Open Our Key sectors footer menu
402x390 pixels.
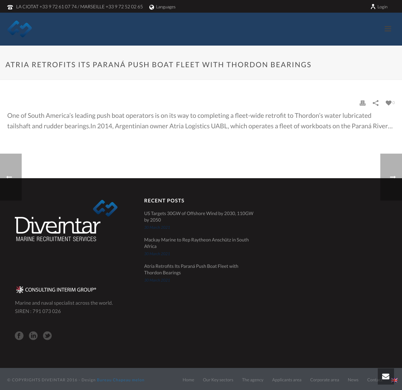pyautogui.click(x=218, y=380)
